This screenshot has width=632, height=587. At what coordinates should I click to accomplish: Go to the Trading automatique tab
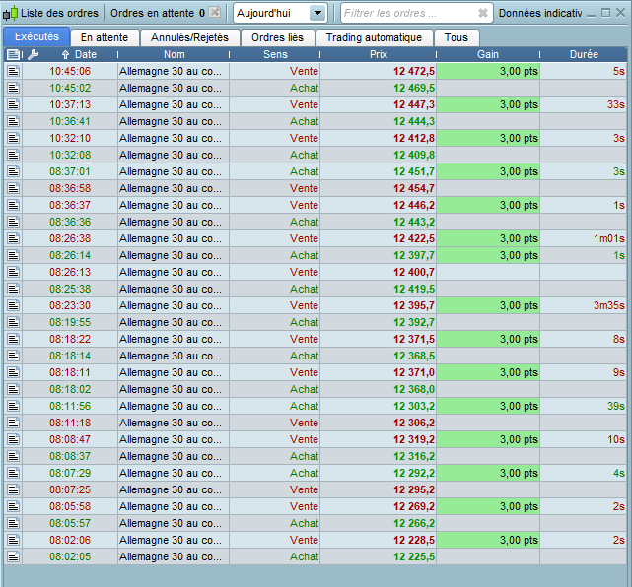tap(374, 37)
